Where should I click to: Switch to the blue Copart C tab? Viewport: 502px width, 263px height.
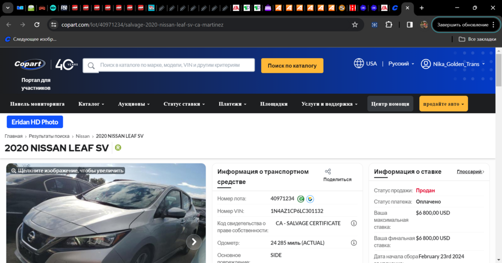pyautogui.click(x=395, y=8)
